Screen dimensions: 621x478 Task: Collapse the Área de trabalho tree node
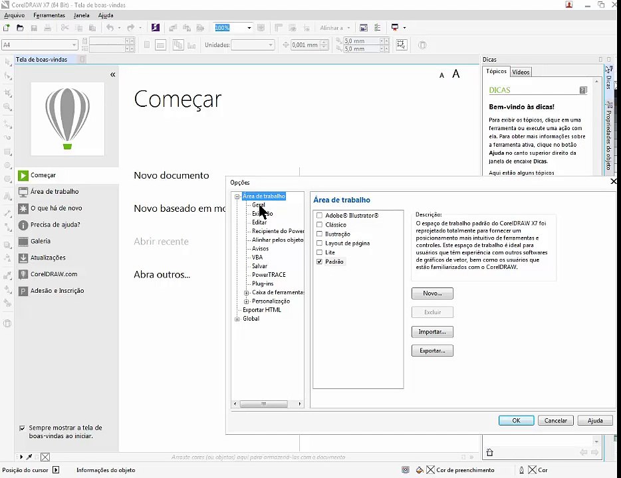coord(237,197)
